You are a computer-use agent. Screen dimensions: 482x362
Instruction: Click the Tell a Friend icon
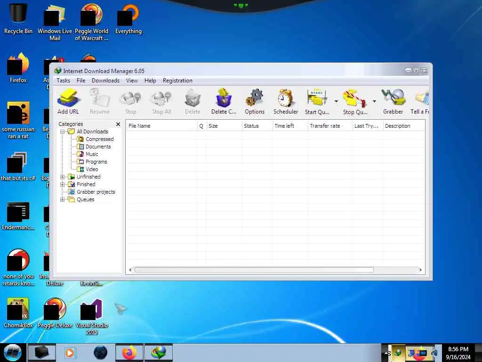click(420, 102)
